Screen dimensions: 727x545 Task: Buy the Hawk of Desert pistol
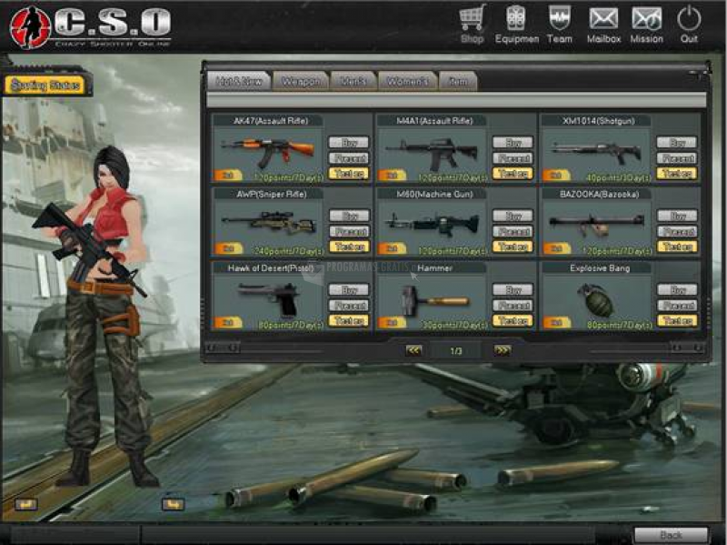pyautogui.click(x=349, y=290)
